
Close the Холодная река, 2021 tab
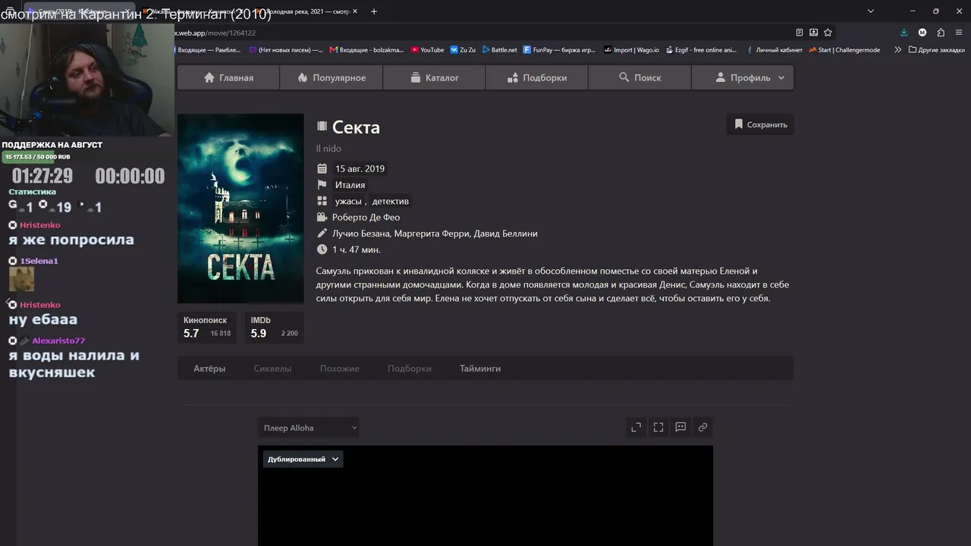[355, 11]
